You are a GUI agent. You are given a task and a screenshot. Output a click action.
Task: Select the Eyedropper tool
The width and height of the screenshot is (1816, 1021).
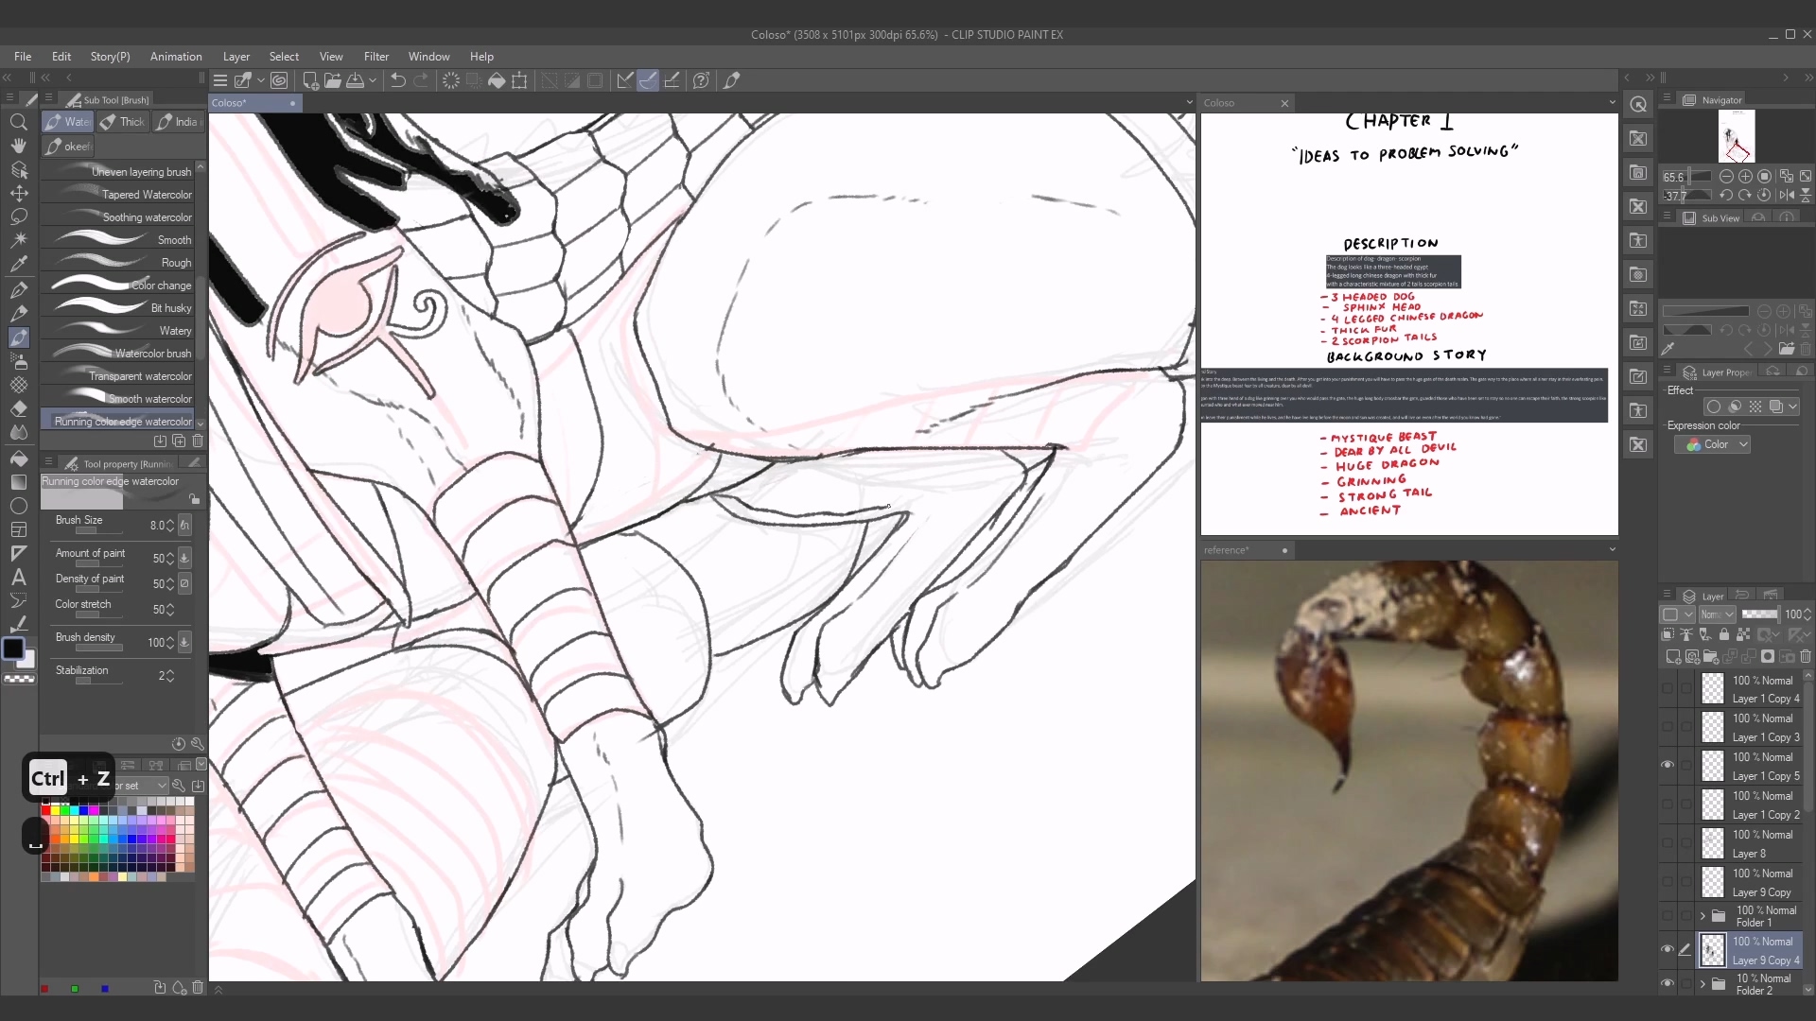pos(18,265)
